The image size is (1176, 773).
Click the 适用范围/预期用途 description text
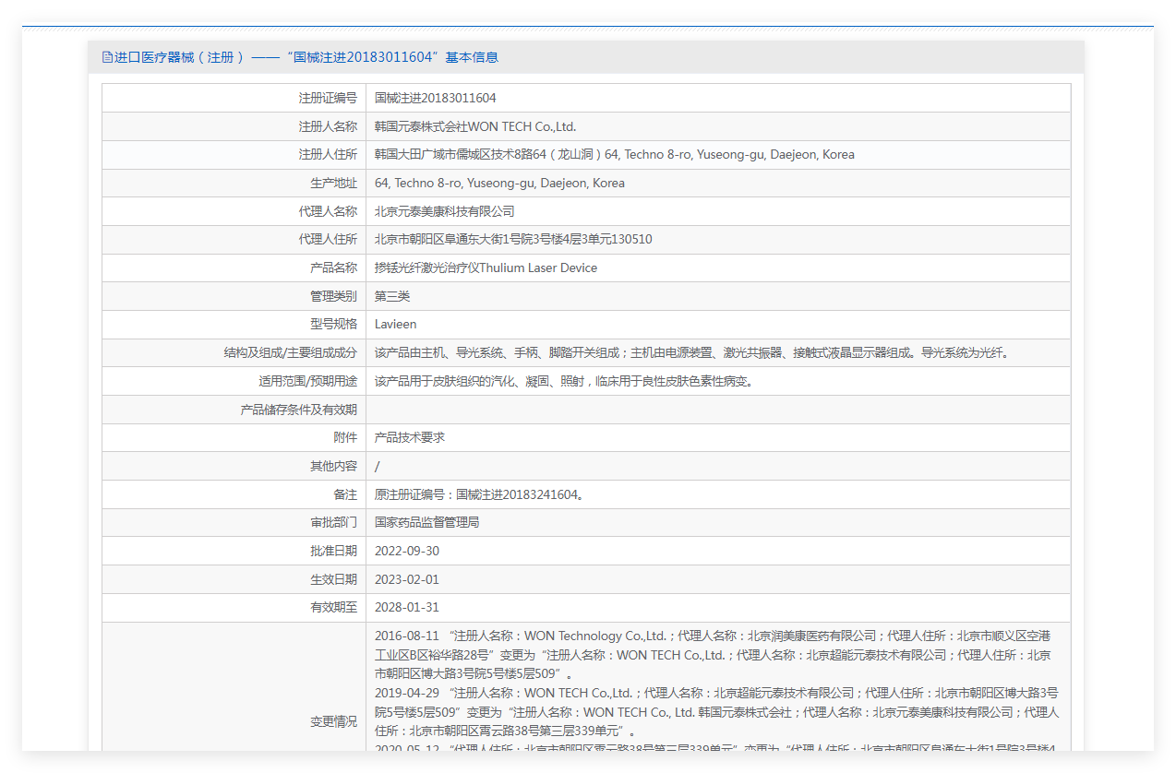point(564,381)
